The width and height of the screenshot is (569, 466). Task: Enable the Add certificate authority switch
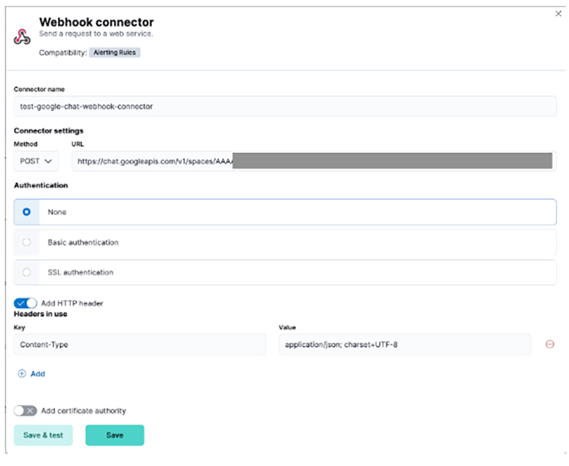pos(26,411)
